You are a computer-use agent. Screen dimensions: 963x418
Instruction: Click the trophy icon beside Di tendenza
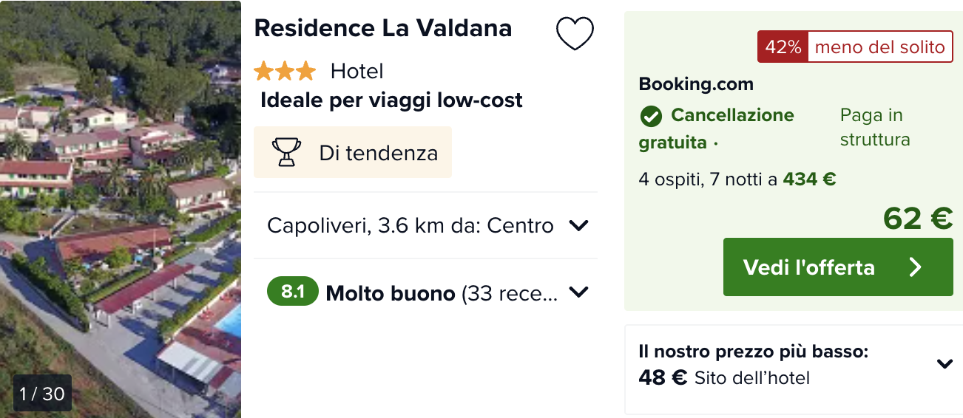(286, 152)
